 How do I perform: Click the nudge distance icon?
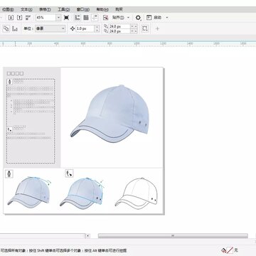73,28
